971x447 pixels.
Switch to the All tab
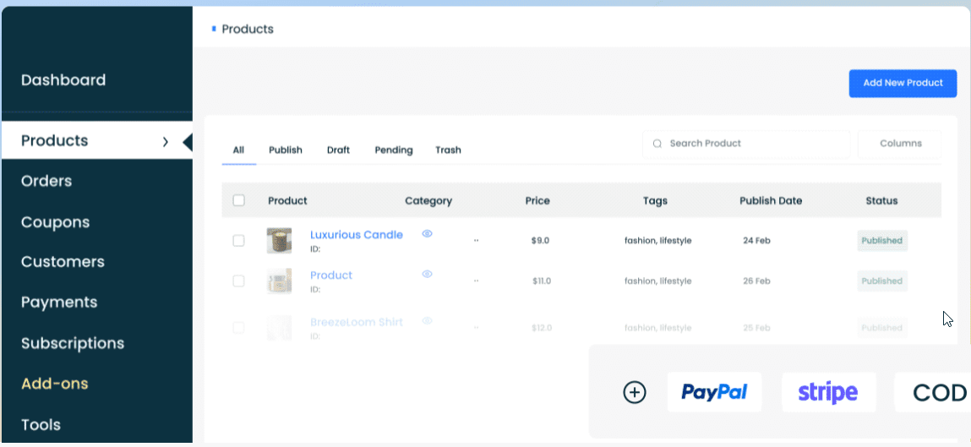[x=238, y=150]
